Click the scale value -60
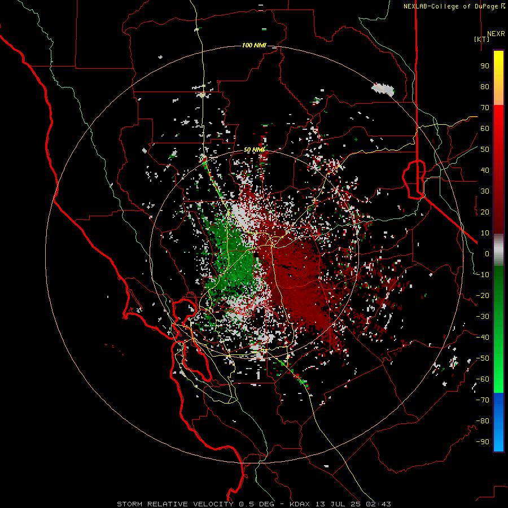Screen dimensions: 508x508 [483, 379]
